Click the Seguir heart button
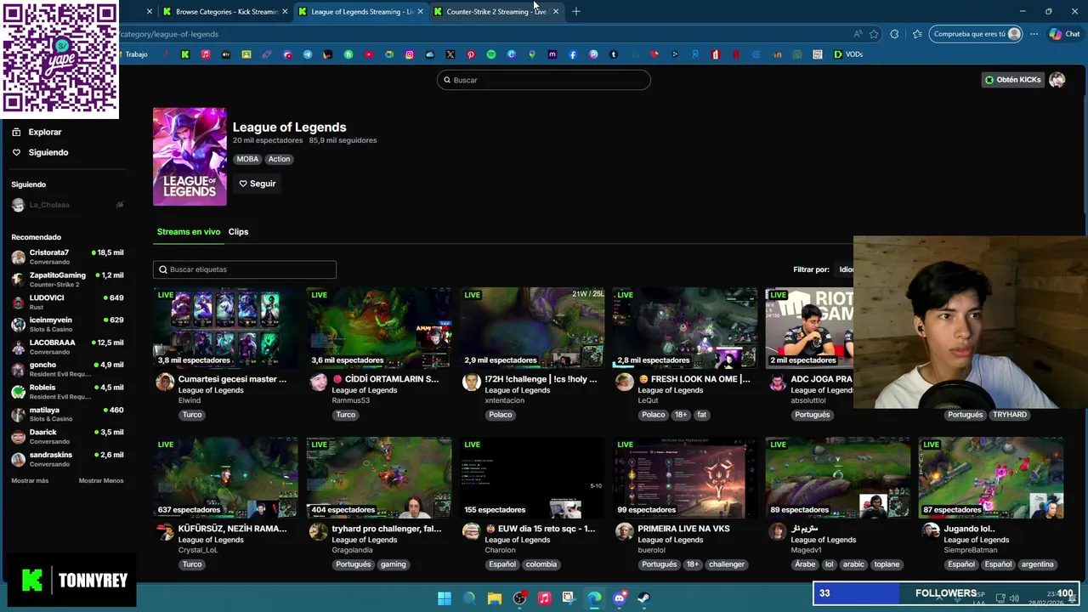The width and height of the screenshot is (1088, 612). coord(257,184)
